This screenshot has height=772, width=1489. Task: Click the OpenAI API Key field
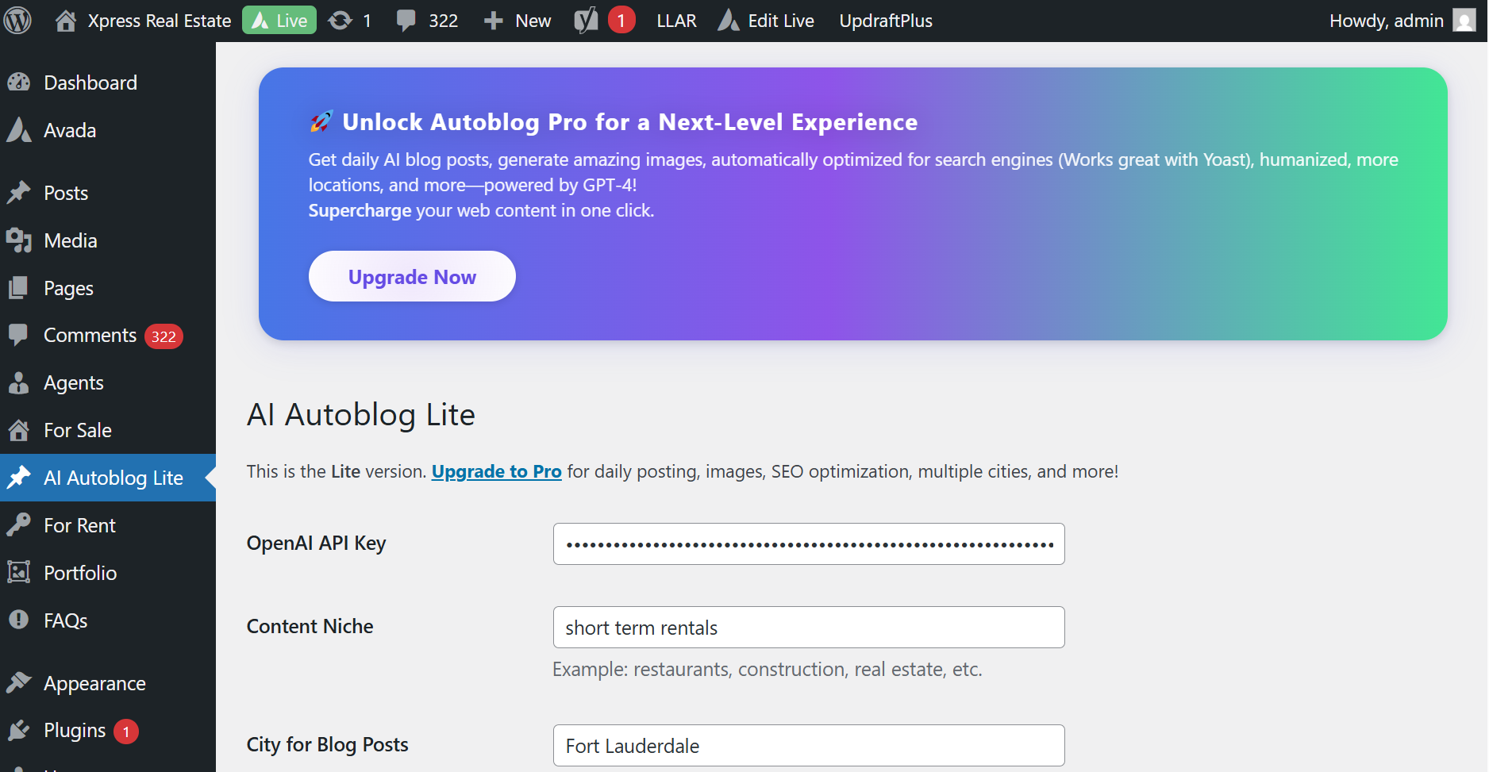(x=809, y=544)
